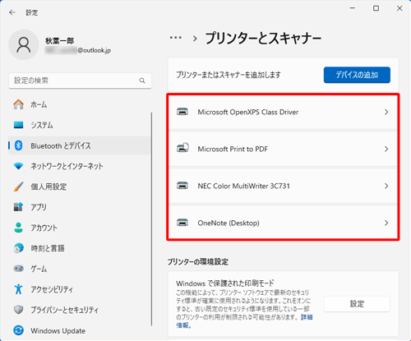
Task: Select ゲーム in the sidebar
Action: pyautogui.click(x=80, y=269)
